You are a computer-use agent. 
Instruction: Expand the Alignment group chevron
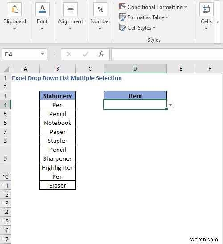pyautogui.click(x=70, y=28)
